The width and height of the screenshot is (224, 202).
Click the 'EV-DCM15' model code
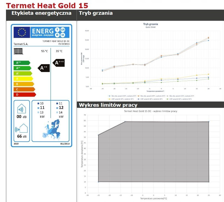click(64, 44)
